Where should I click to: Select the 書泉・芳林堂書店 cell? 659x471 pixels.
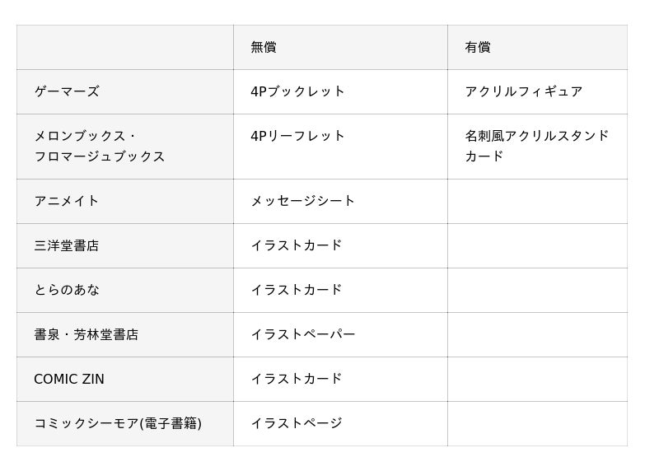(x=86, y=334)
